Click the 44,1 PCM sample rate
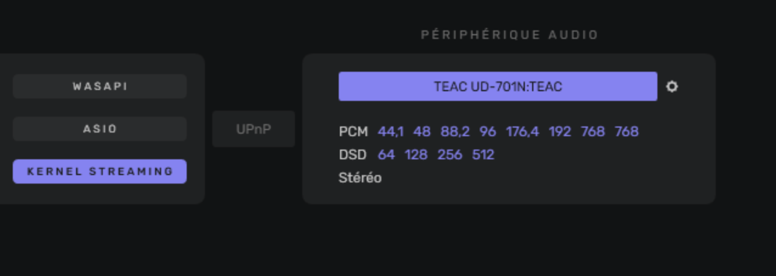Viewport: 776px width, 276px height. click(390, 131)
